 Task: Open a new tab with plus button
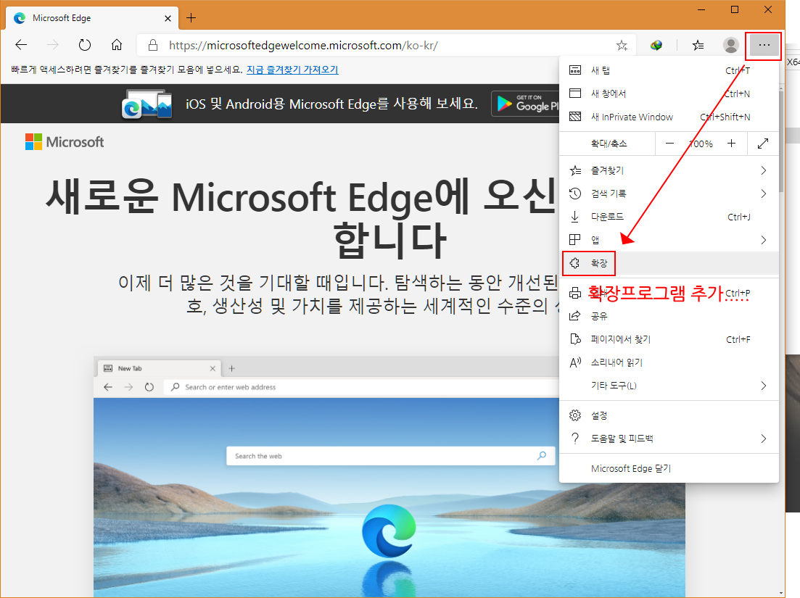pos(191,18)
